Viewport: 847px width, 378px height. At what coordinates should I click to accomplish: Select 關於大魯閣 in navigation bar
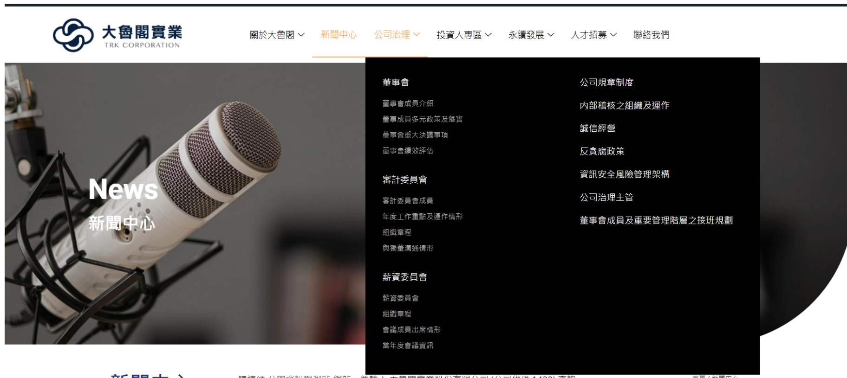click(272, 35)
